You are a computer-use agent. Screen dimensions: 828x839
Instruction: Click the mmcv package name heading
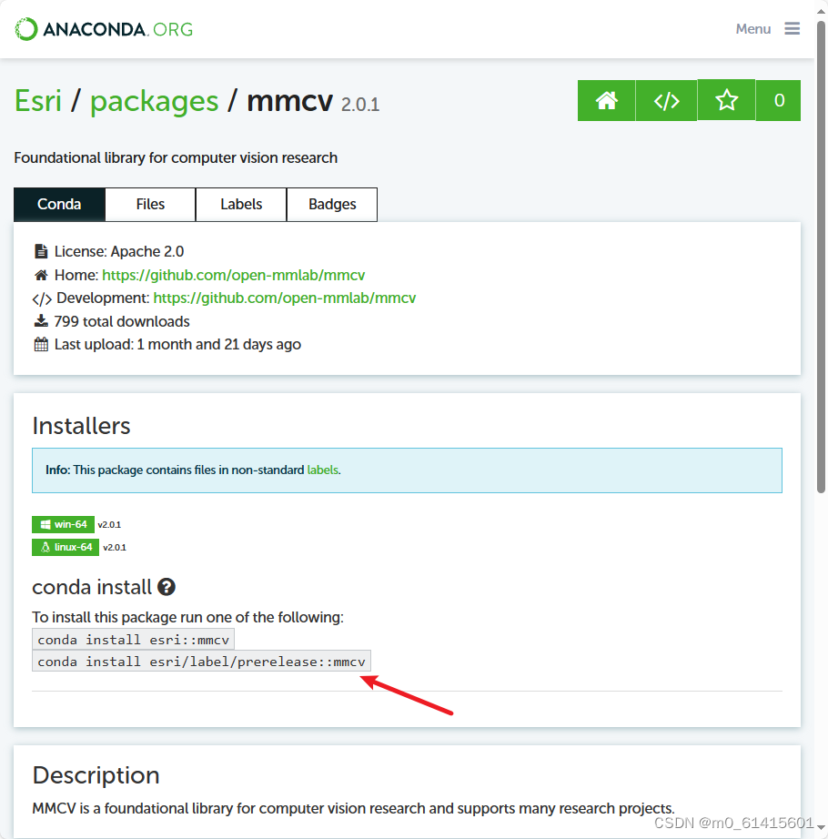290,101
